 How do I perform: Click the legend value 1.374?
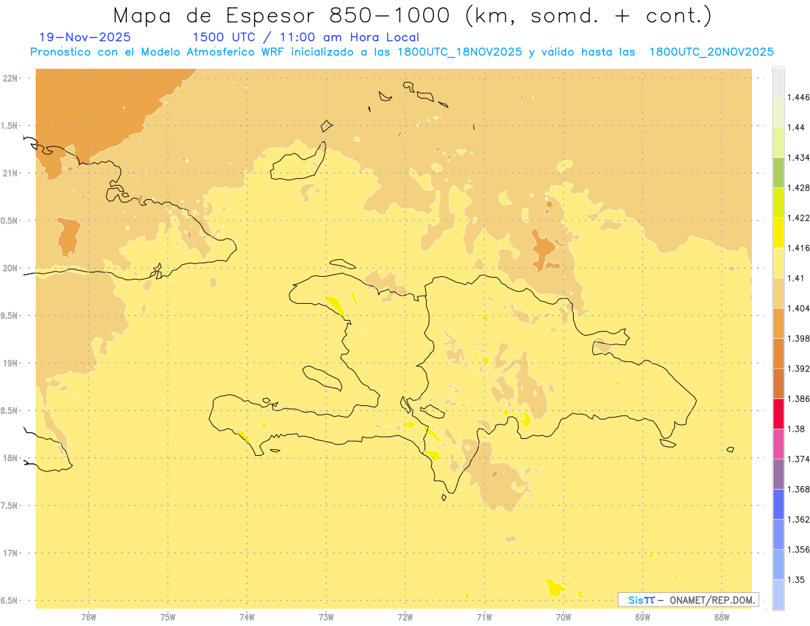(799, 459)
